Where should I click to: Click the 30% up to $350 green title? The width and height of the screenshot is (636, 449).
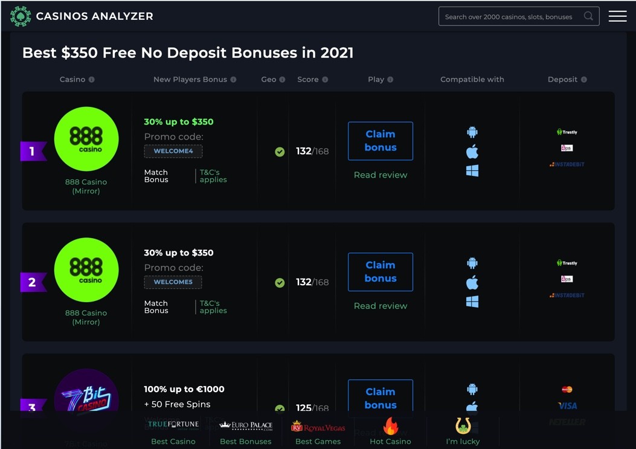point(178,122)
